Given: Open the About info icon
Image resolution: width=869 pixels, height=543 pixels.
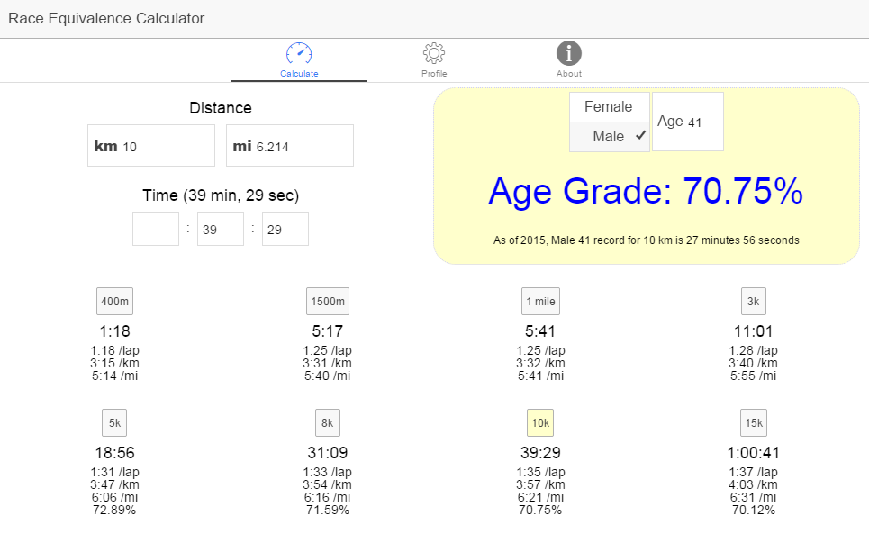Looking at the screenshot, I should tap(569, 54).
